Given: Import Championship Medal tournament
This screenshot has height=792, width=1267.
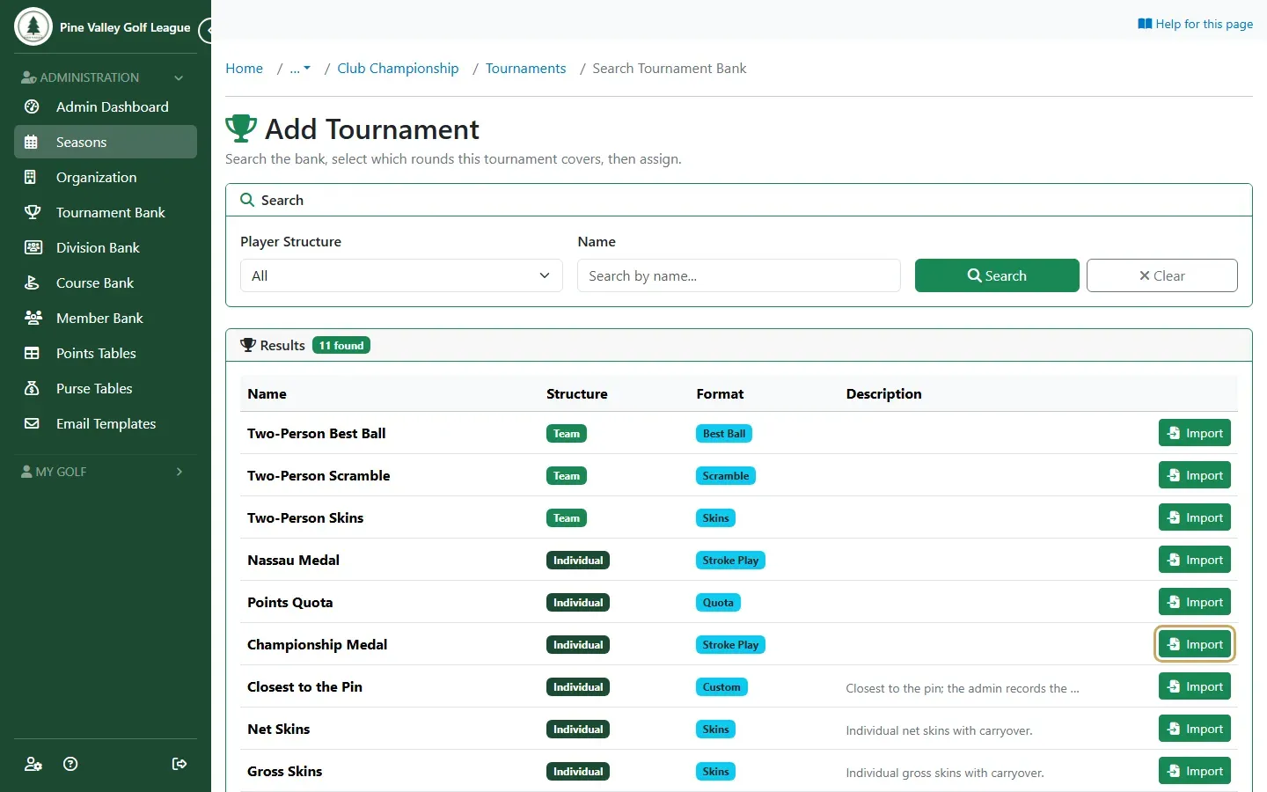Looking at the screenshot, I should 1195,644.
